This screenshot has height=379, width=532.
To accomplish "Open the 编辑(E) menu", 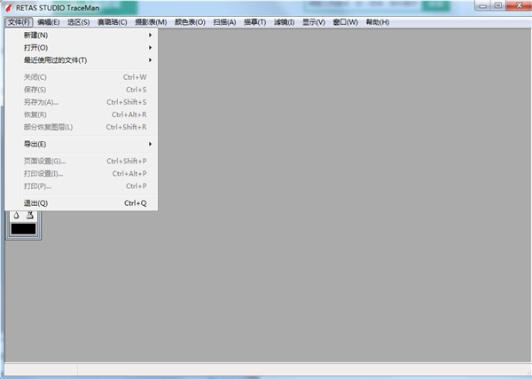I will [49, 21].
